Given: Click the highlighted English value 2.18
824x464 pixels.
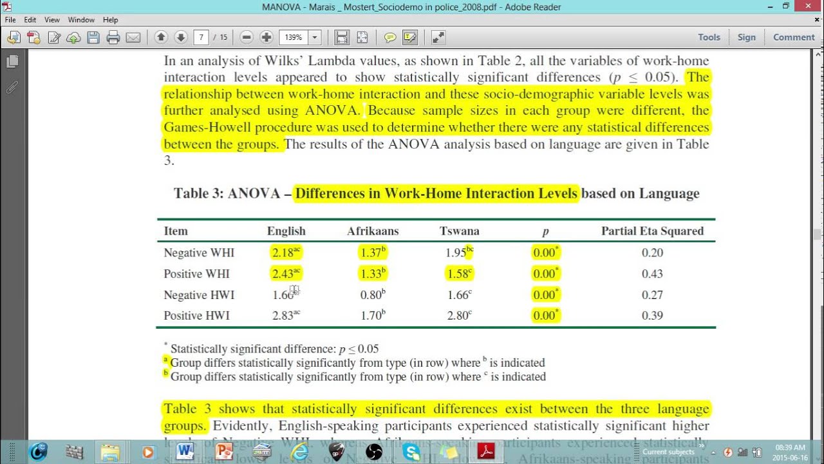Looking at the screenshot, I should click(286, 252).
